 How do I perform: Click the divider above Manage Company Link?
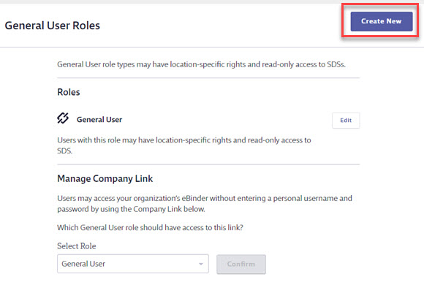click(208, 164)
